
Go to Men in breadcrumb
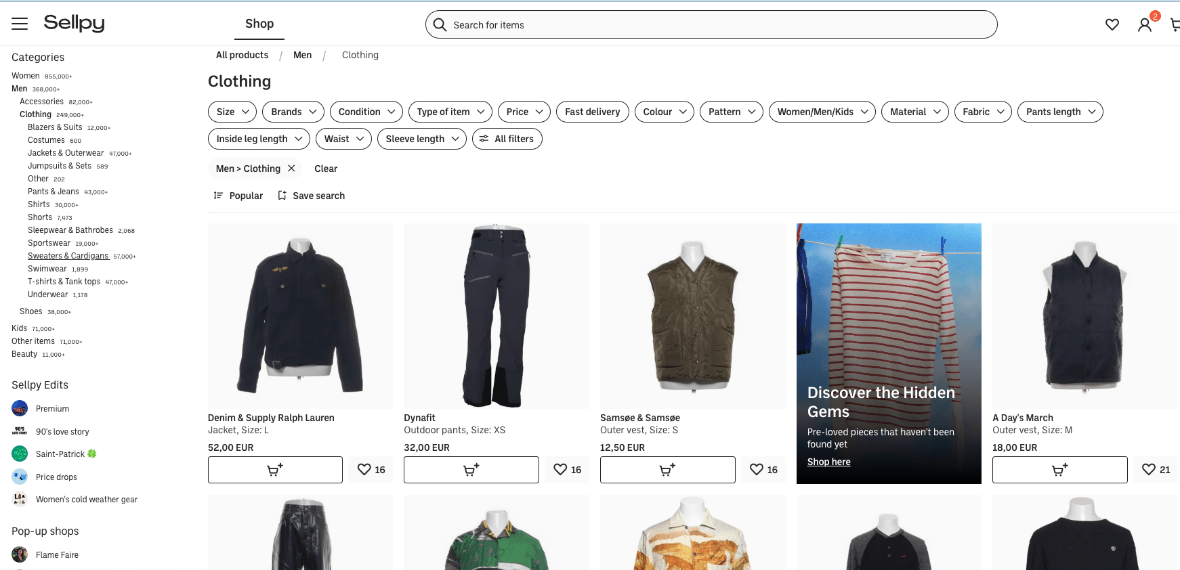(x=302, y=56)
